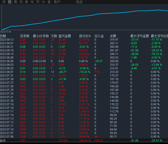The width and height of the screenshot is (168, 144).
Task: Click the 最大浮亏金额 column header
Action: tap(140, 36)
